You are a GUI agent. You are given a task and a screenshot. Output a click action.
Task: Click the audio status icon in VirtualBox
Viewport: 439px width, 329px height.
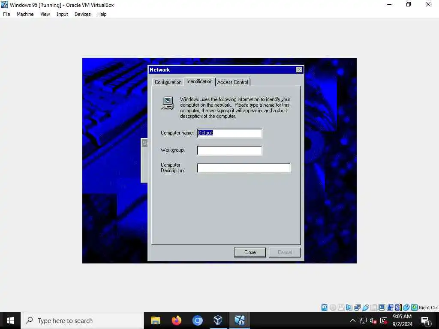point(349,308)
